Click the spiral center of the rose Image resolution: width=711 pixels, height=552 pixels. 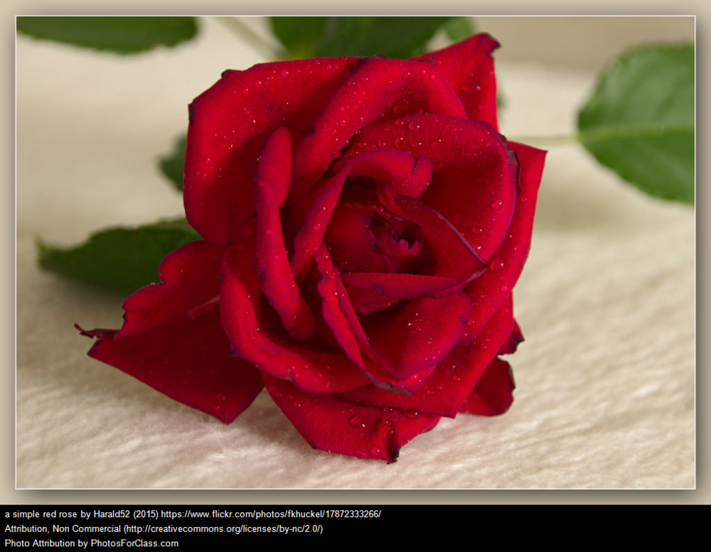coord(395,238)
